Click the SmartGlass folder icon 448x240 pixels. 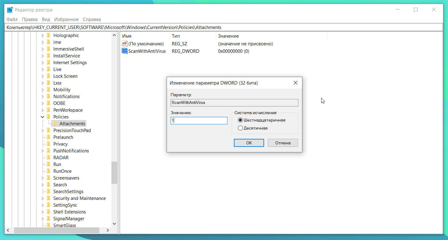(x=48, y=225)
